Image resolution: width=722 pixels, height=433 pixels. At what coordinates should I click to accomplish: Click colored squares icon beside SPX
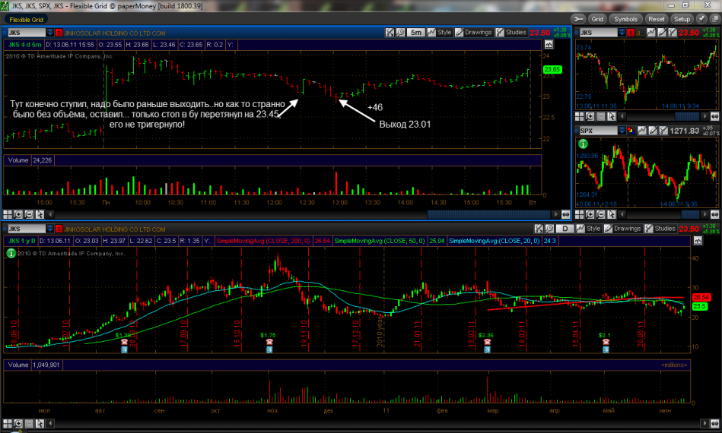pyautogui.click(x=631, y=131)
